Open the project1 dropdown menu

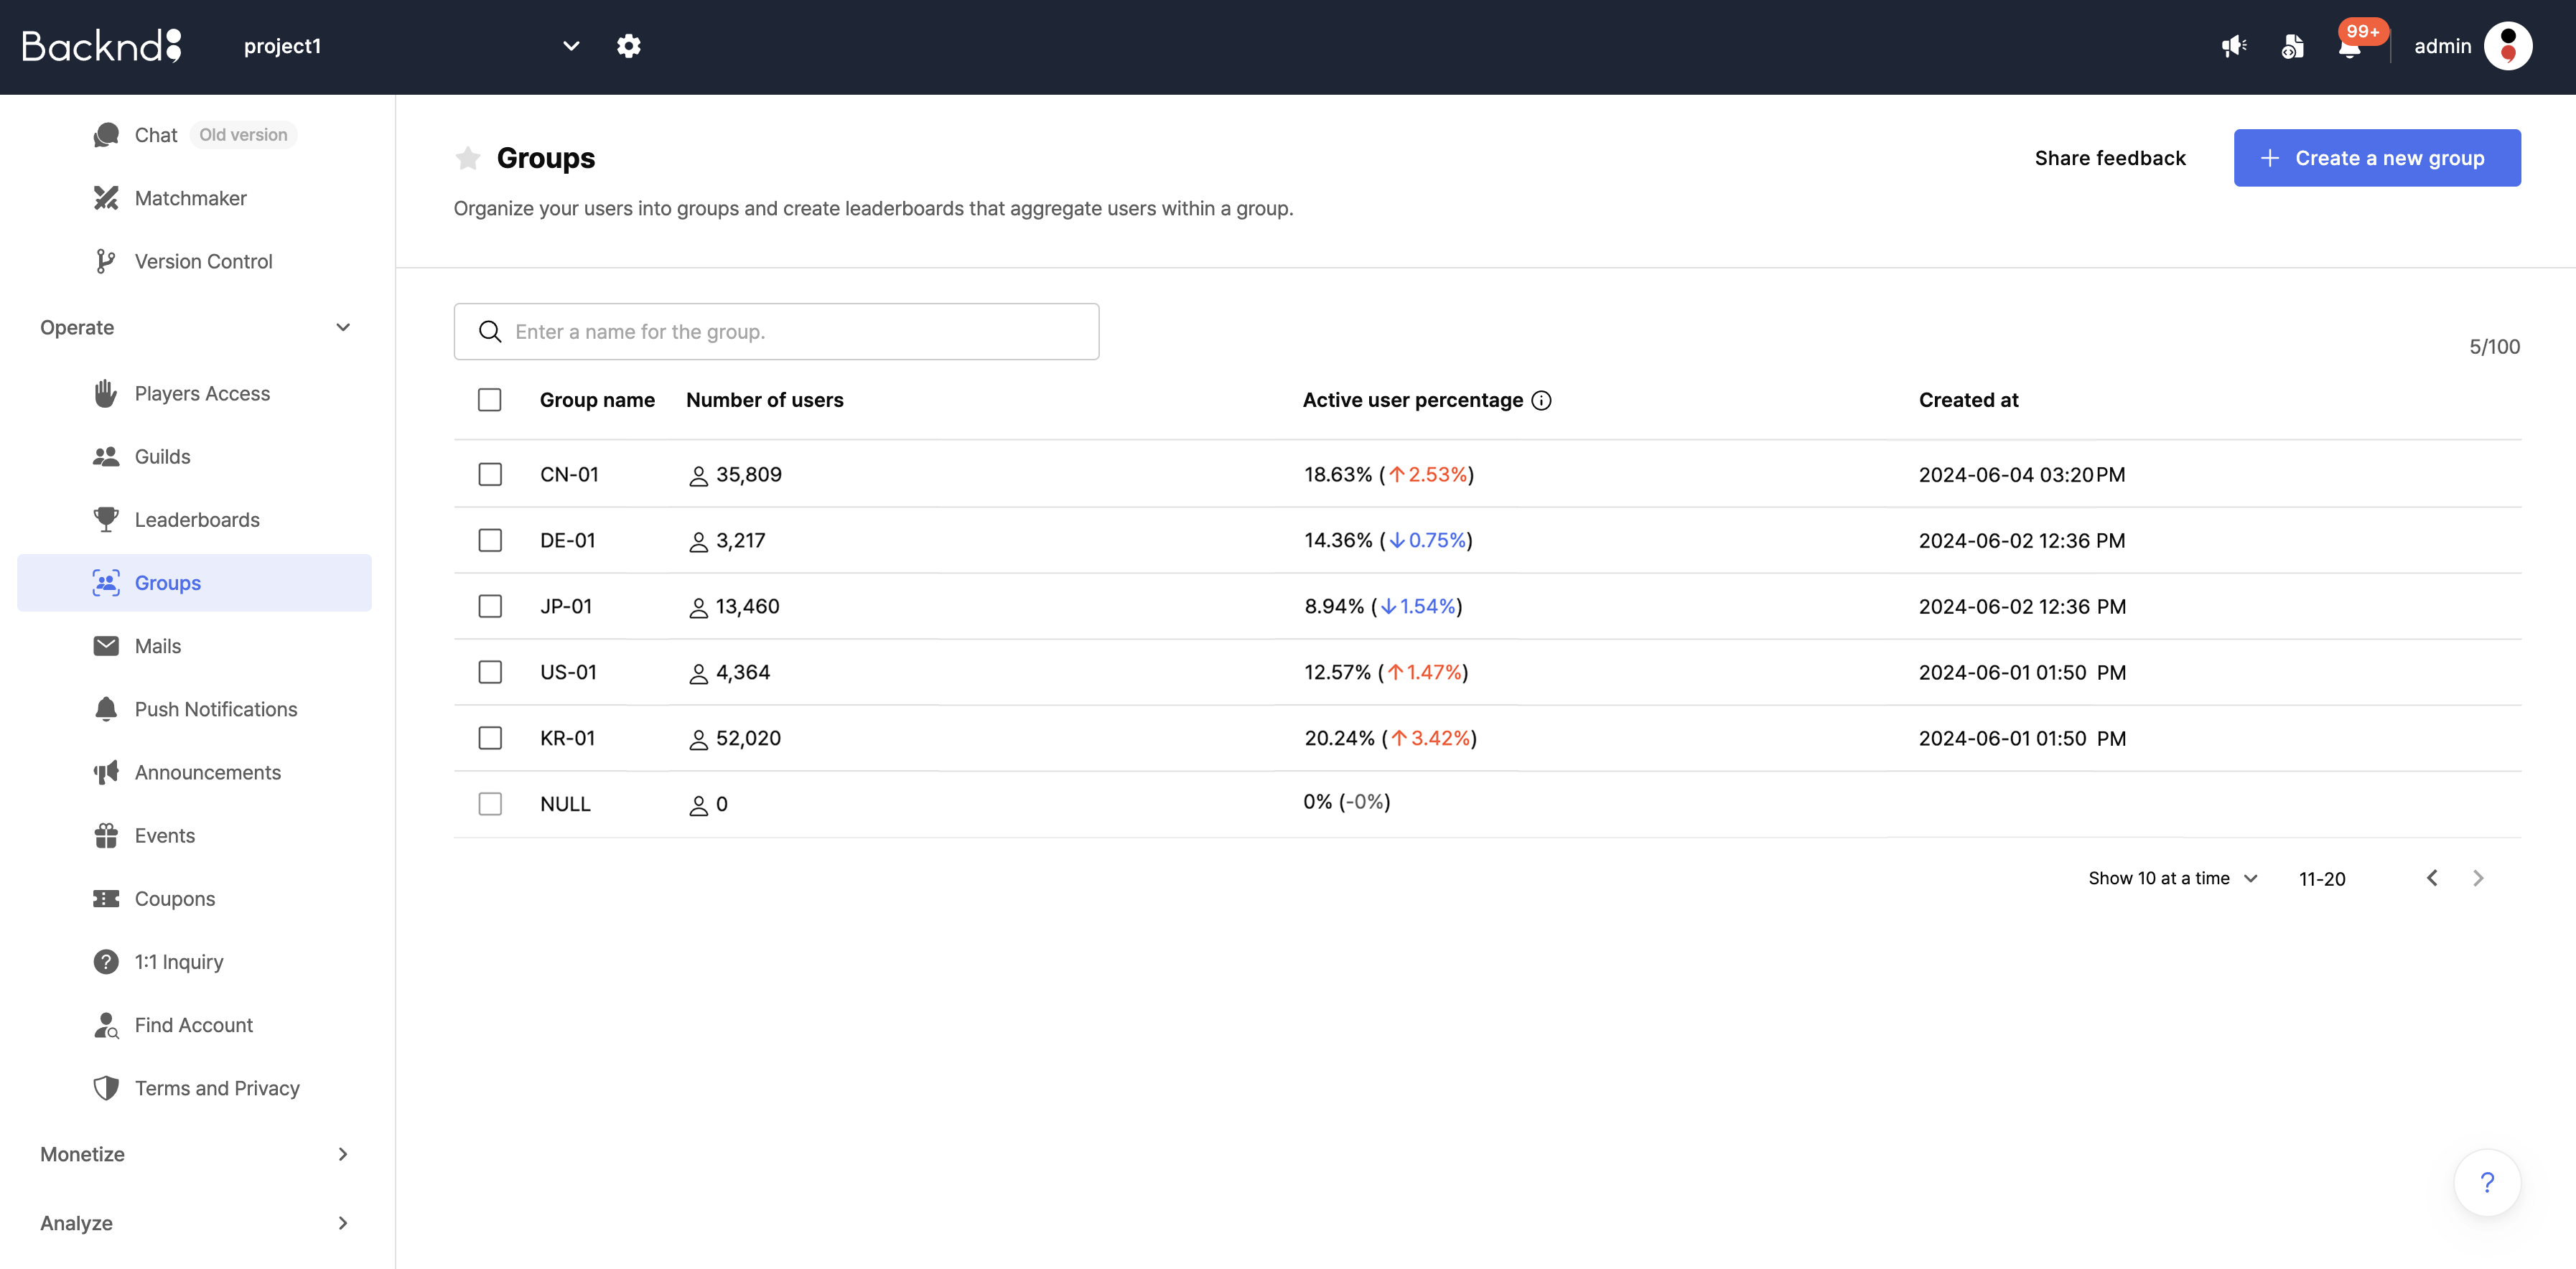570,45
